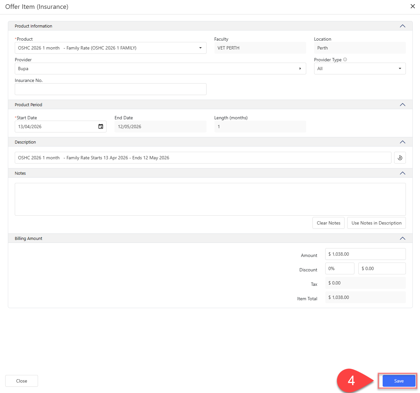Collapse the Description section
Screen dimensions: 420x393
click(402, 142)
